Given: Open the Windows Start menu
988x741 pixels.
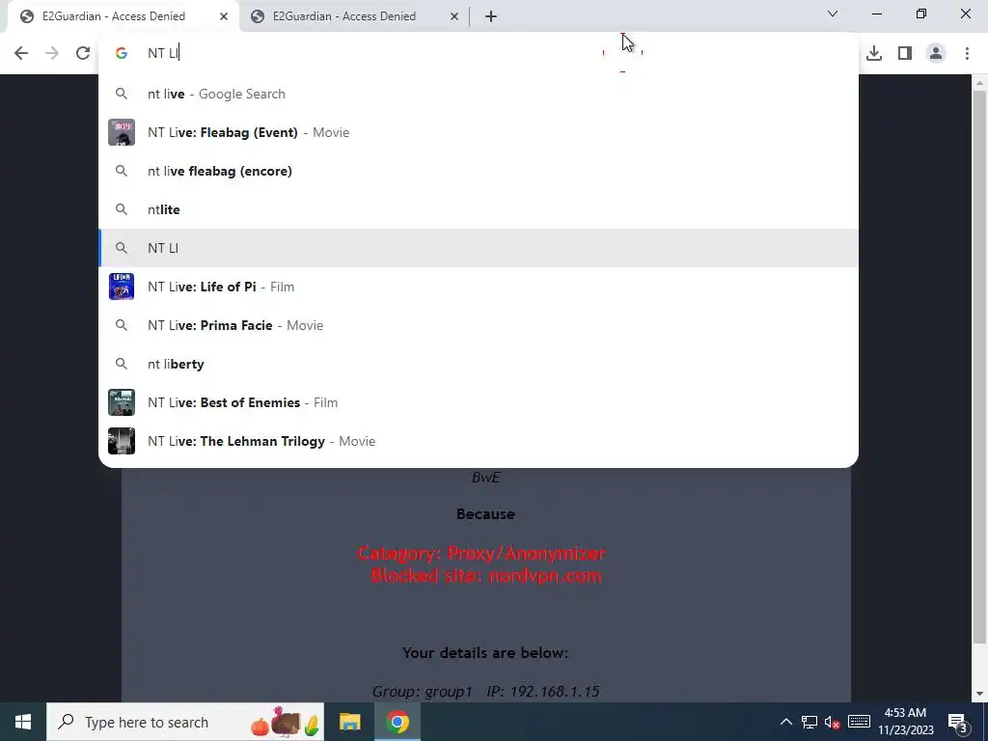Looking at the screenshot, I should click(x=23, y=722).
